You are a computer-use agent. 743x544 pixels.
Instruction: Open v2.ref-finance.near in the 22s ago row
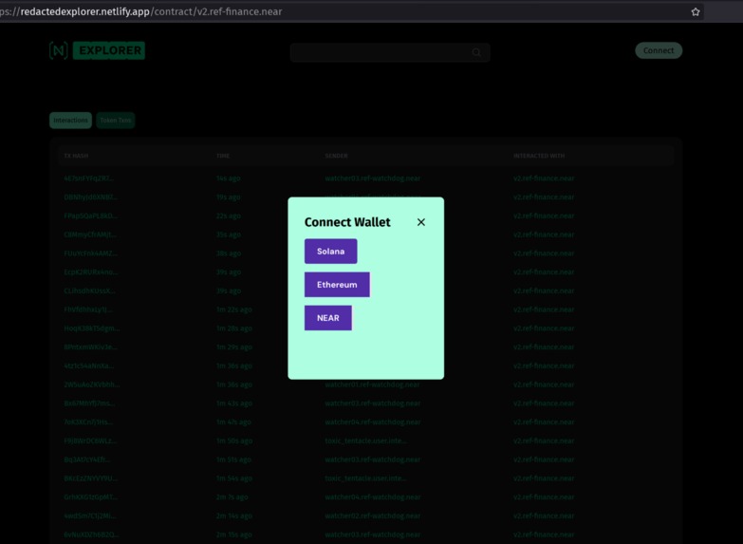[x=544, y=216]
